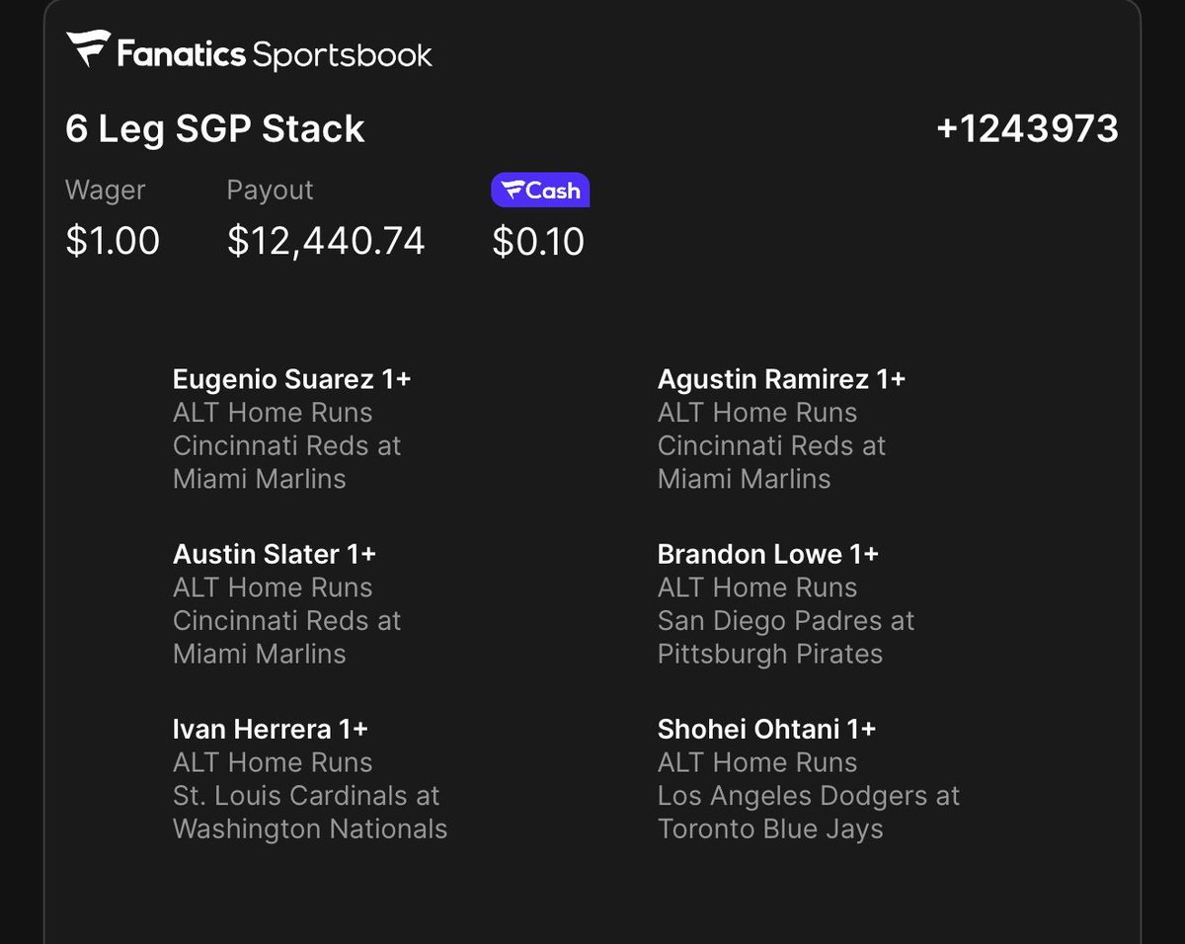Viewport: 1185px width, 944px height.
Task: Select the $1.00 wager amount
Action: point(113,241)
